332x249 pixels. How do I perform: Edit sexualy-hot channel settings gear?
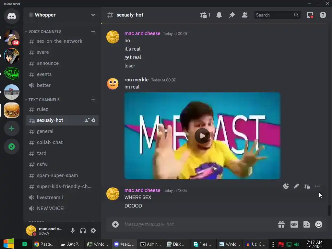[93, 120]
